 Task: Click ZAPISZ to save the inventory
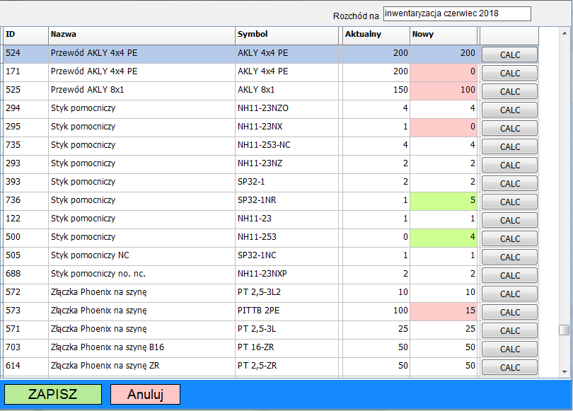click(x=53, y=394)
